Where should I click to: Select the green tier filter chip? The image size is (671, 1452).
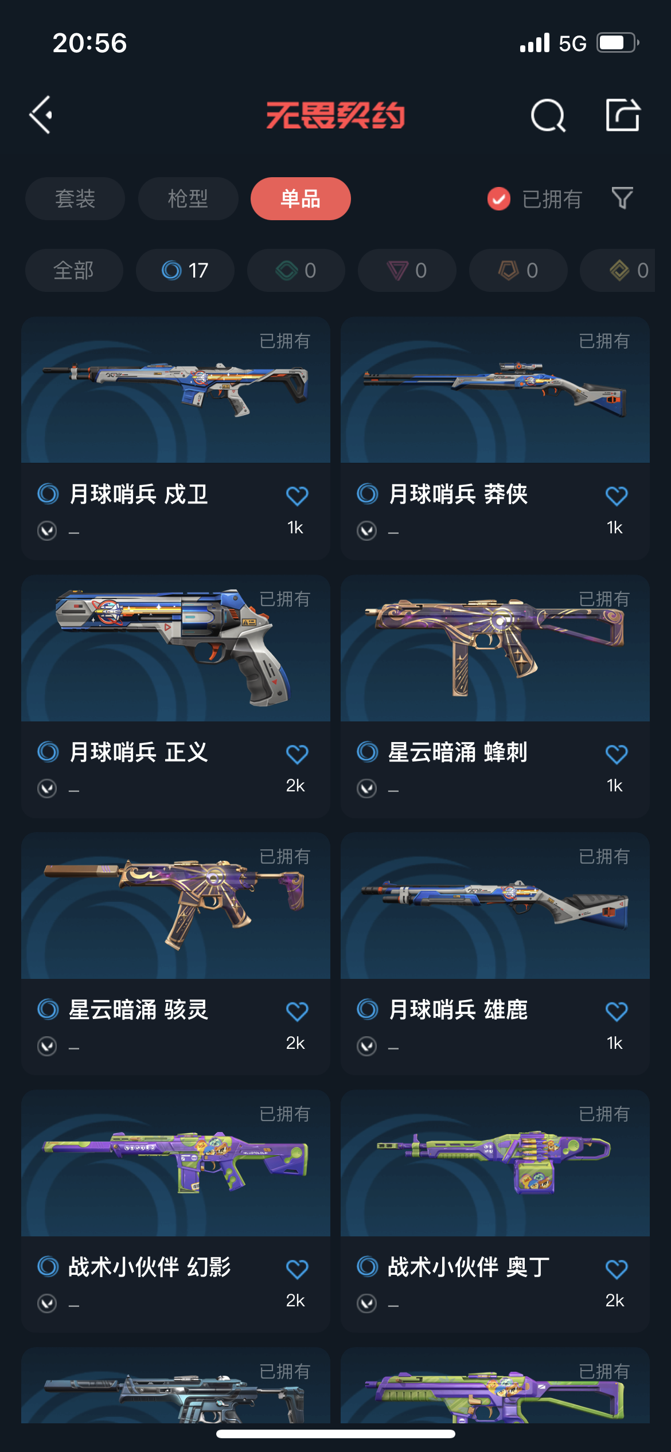tap(296, 270)
